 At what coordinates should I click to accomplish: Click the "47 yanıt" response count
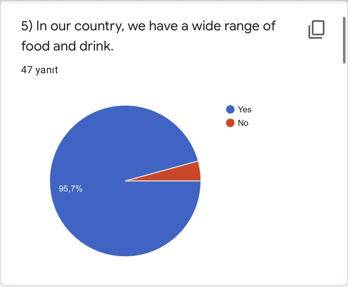click(x=40, y=70)
